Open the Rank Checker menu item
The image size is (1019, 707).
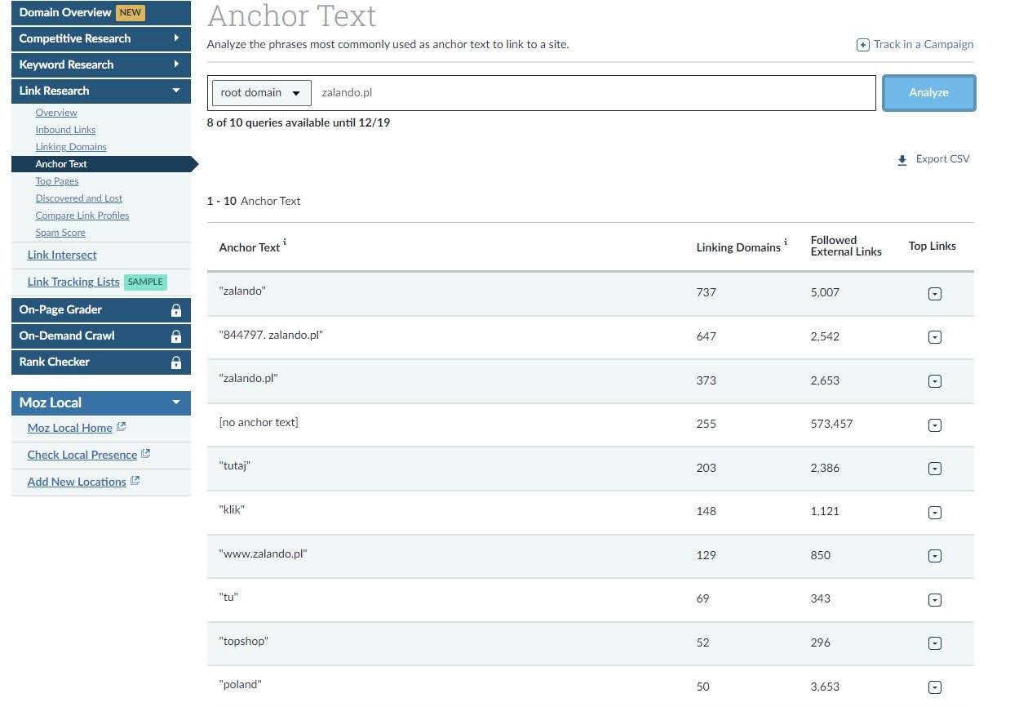101,362
